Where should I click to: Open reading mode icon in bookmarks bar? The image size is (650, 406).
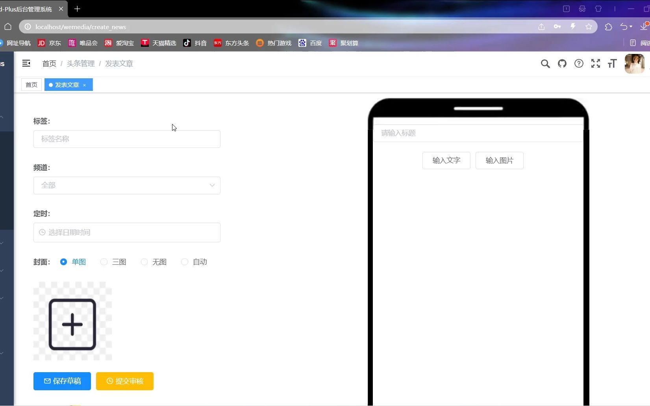[x=633, y=43]
